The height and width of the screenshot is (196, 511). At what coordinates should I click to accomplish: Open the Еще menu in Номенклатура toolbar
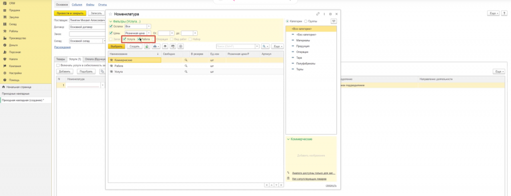(x=277, y=46)
